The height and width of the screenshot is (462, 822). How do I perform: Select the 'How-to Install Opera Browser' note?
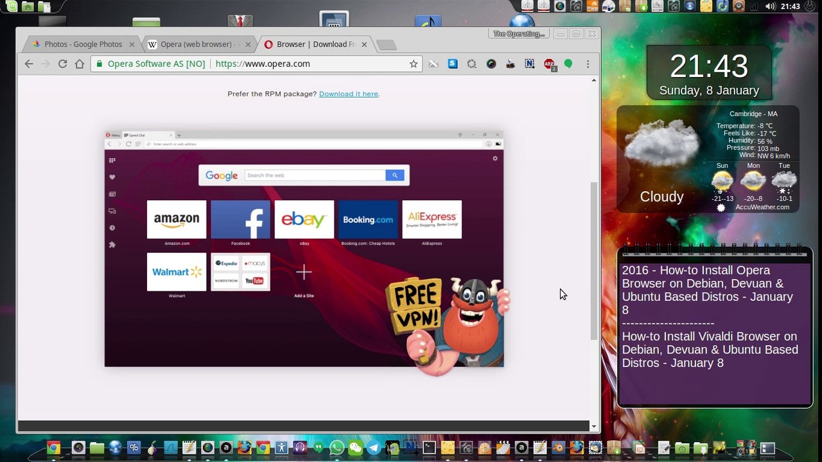[x=708, y=290]
